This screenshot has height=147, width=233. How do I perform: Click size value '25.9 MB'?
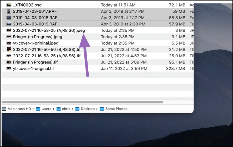coord(177,56)
